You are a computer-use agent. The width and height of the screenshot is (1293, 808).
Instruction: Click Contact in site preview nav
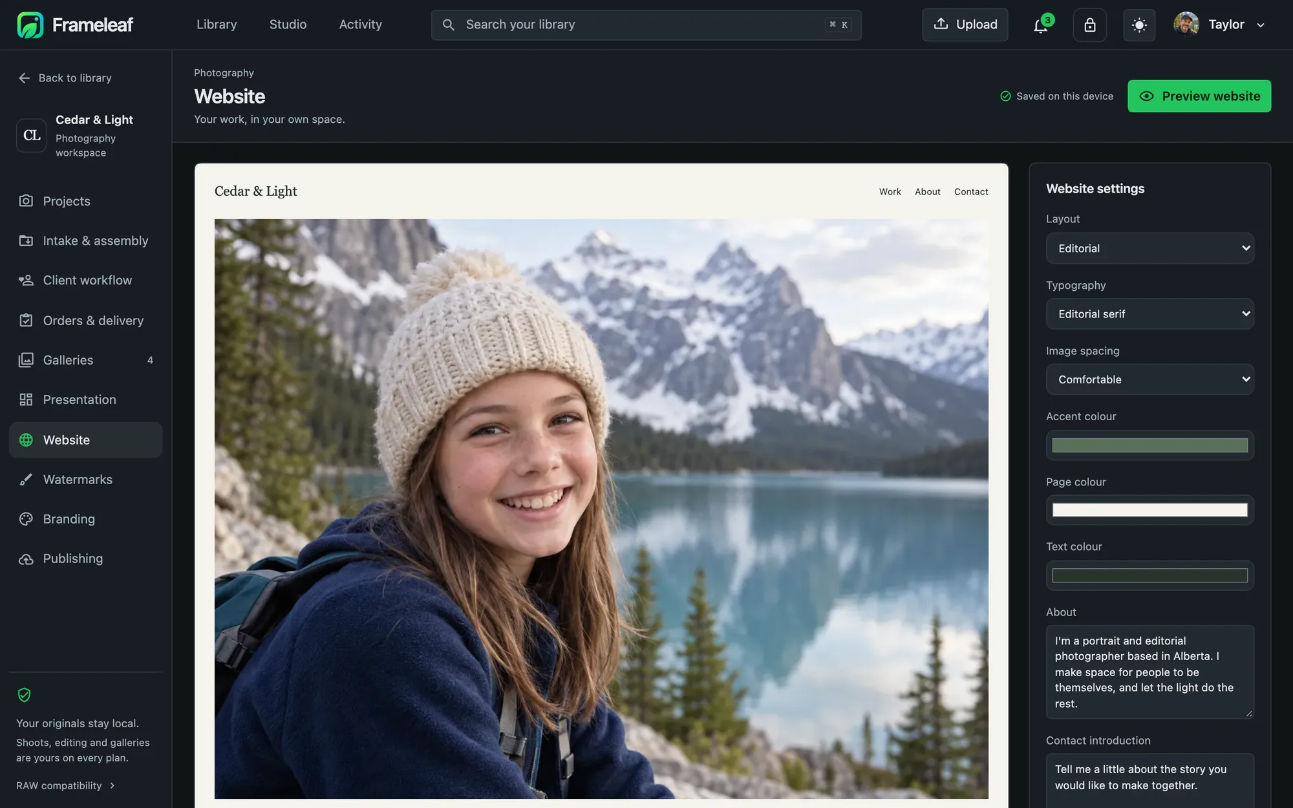971,191
